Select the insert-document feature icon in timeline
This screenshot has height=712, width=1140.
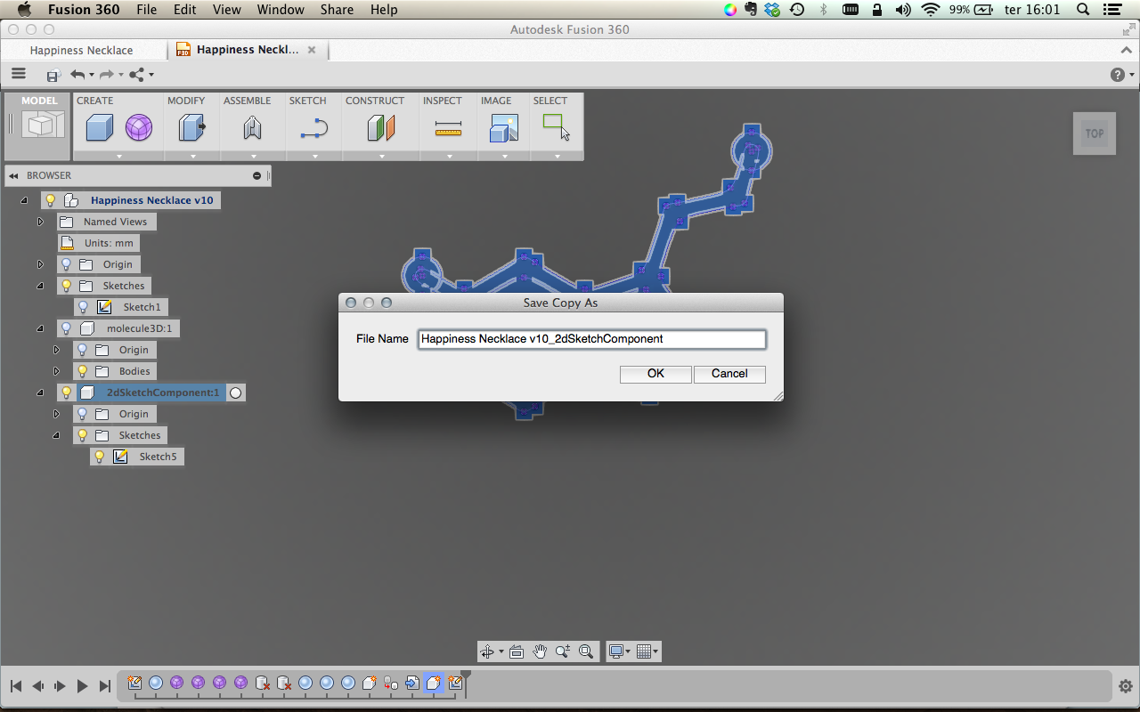412,684
